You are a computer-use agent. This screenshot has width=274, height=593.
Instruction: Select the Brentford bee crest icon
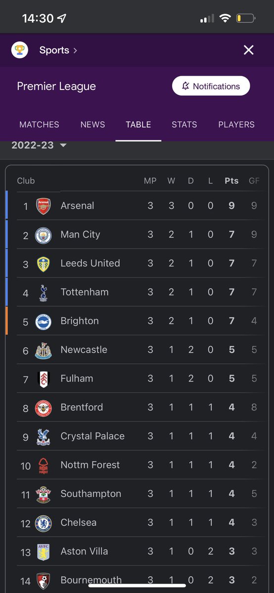[44, 408]
